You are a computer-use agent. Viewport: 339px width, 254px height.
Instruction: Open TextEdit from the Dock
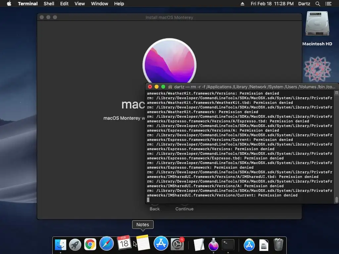click(x=199, y=244)
